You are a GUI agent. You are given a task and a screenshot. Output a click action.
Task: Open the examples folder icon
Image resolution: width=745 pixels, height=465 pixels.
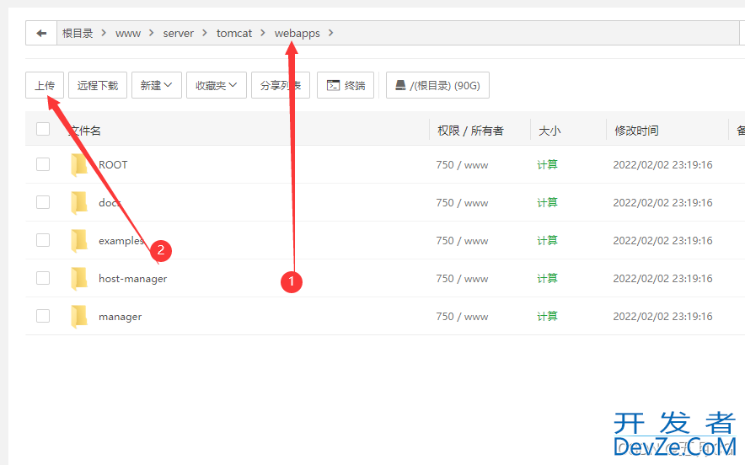79,241
